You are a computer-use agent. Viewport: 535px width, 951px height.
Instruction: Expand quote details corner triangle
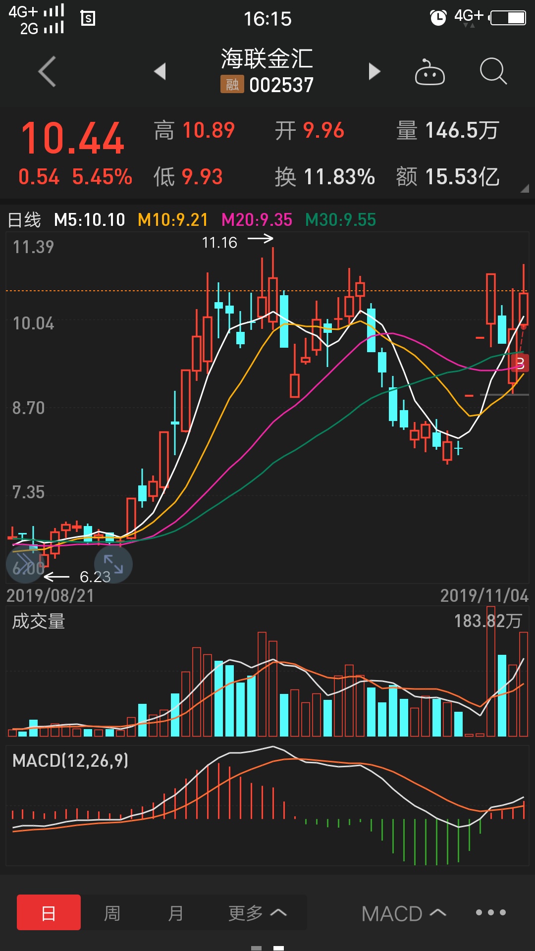pyautogui.click(x=525, y=188)
